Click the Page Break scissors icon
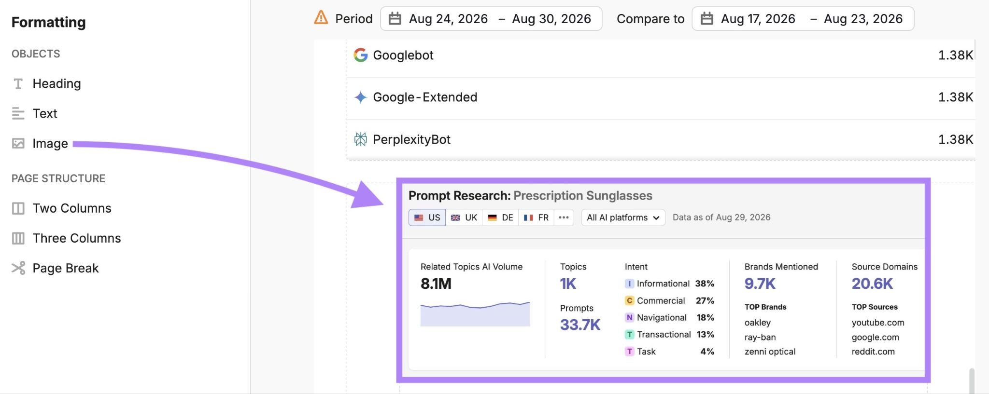Screen dimensions: 989x394 click(18, 268)
